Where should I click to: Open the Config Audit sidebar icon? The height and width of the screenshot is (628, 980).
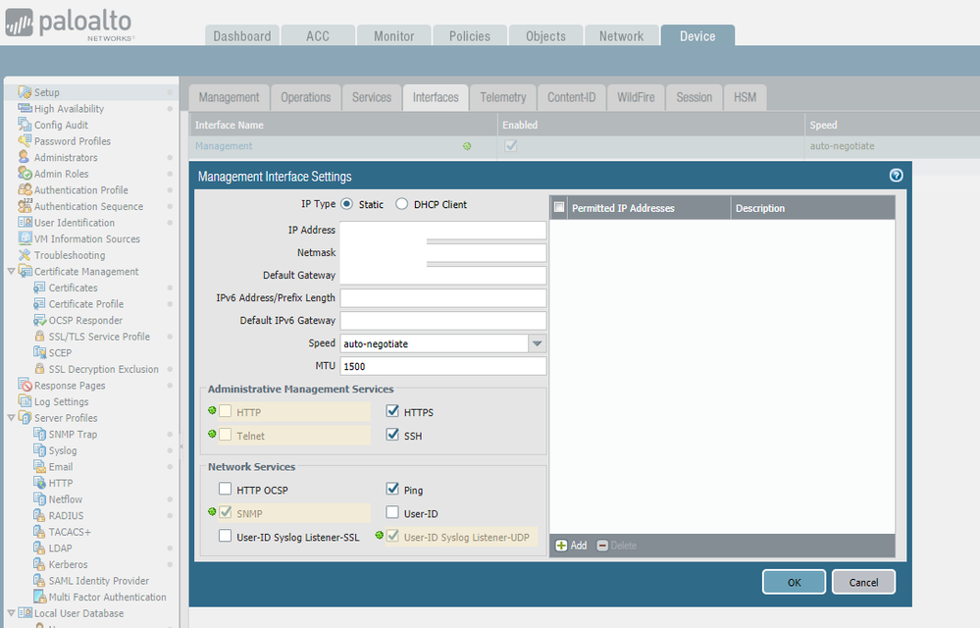point(26,125)
